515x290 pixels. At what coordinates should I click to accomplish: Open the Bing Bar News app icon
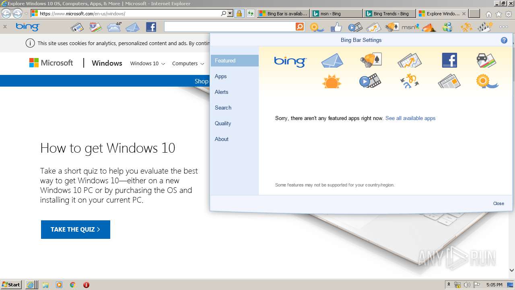(77, 27)
